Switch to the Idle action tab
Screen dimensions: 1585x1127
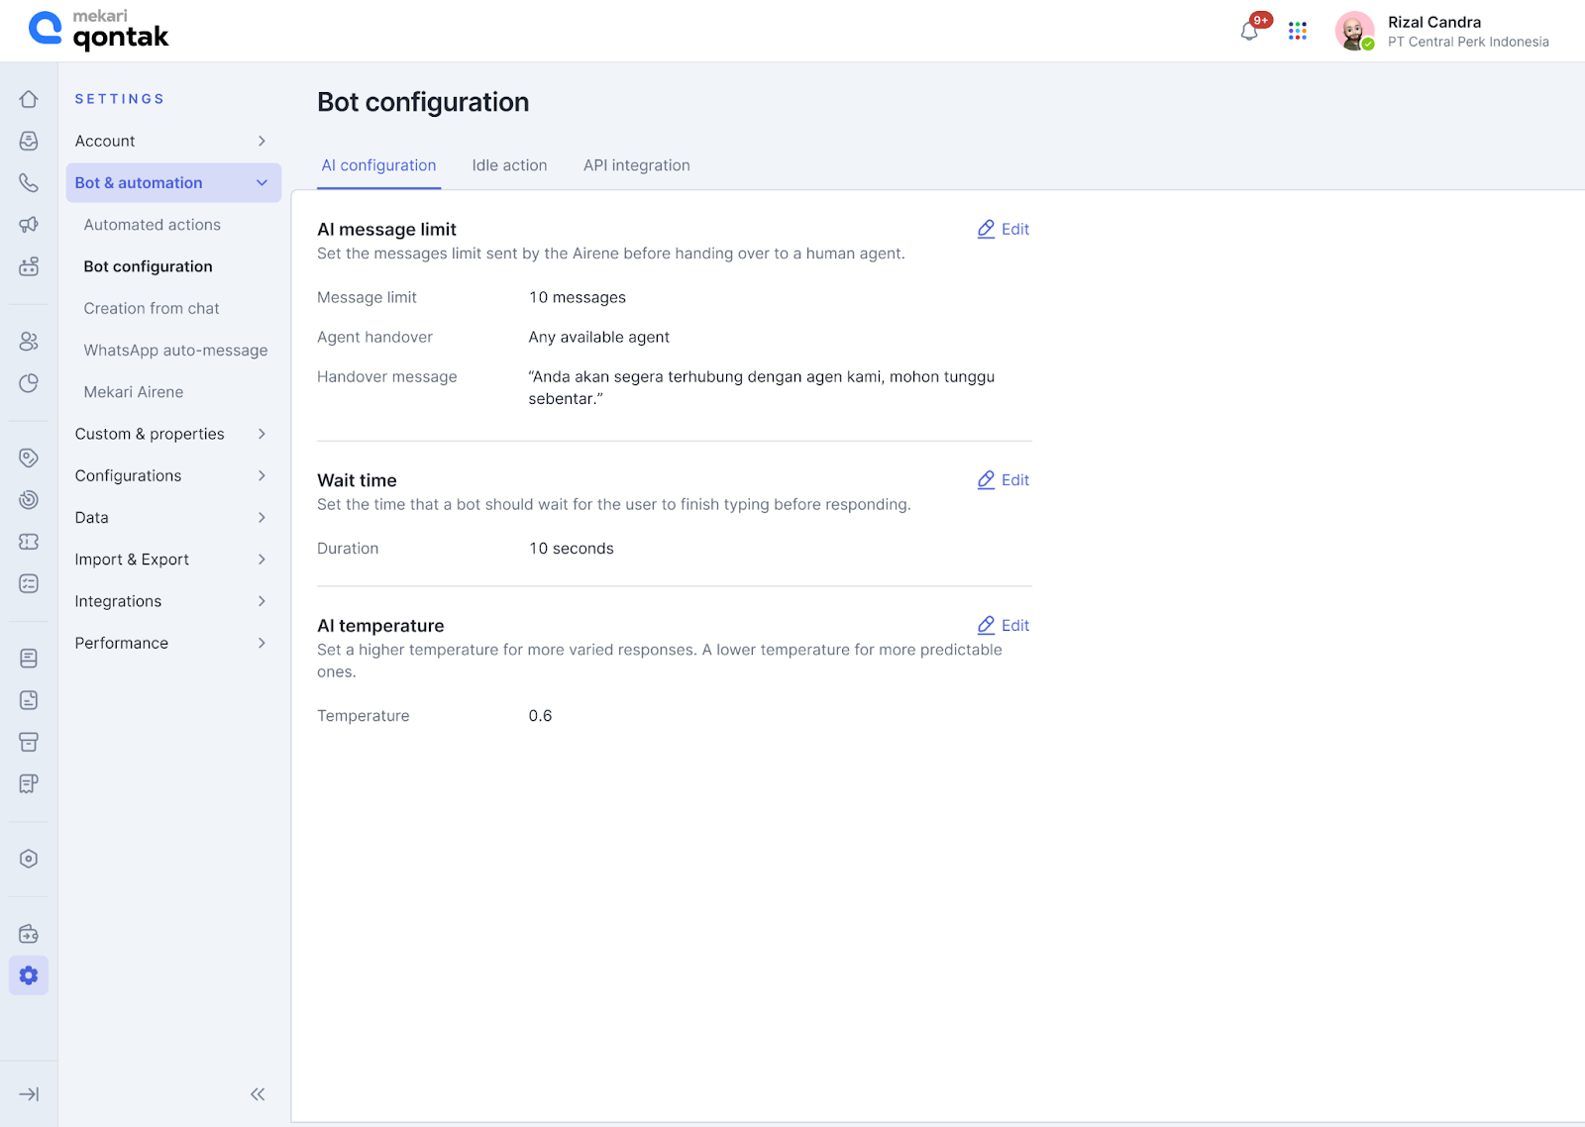click(509, 165)
